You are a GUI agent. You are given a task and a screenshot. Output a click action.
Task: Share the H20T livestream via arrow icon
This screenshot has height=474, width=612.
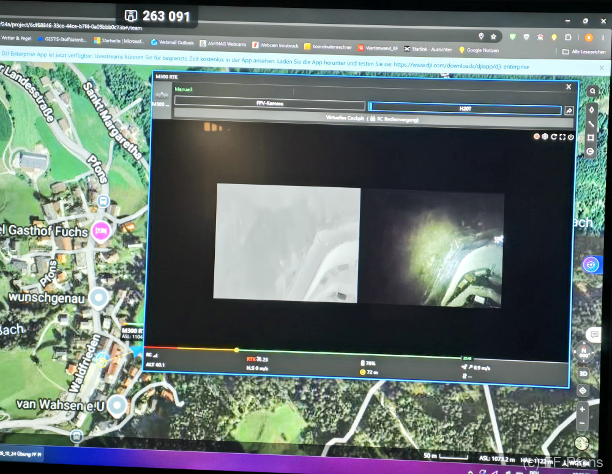[x=569, y=111]
